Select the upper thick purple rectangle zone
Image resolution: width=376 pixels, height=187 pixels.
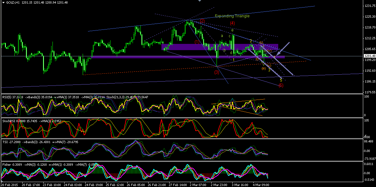[x=219, y=47]
